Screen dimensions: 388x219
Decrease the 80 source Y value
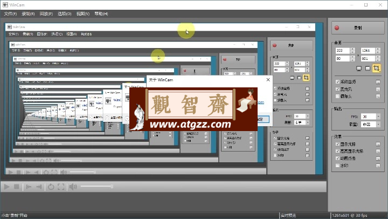click(x=352, y=60)
